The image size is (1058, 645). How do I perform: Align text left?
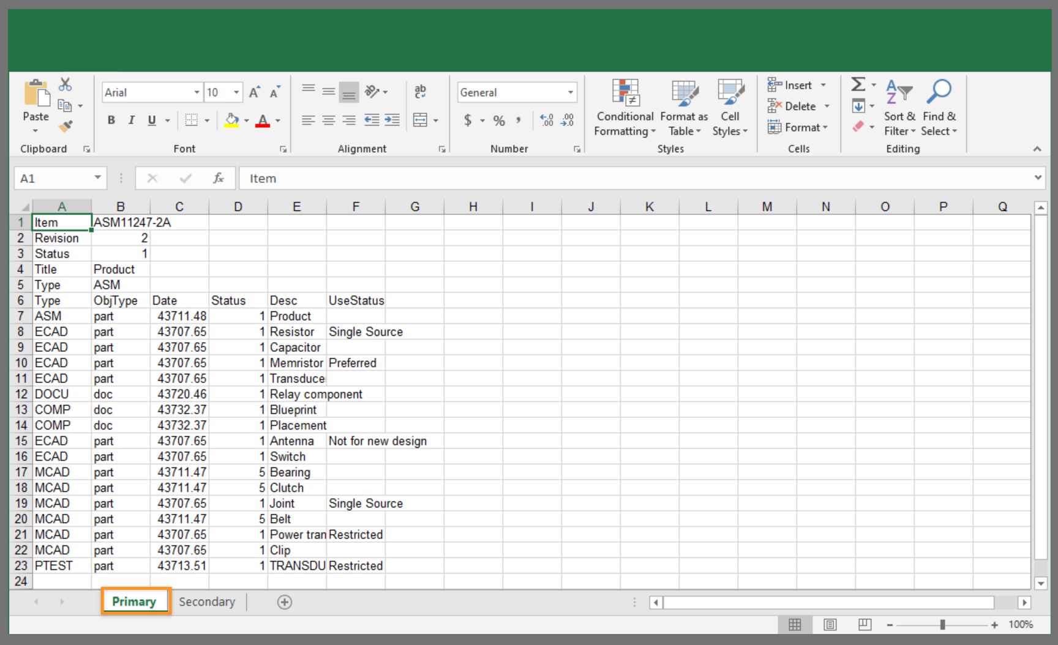(x=309, y=120)
